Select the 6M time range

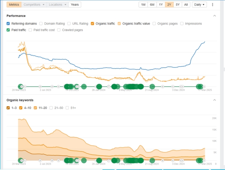pos(152,5)
